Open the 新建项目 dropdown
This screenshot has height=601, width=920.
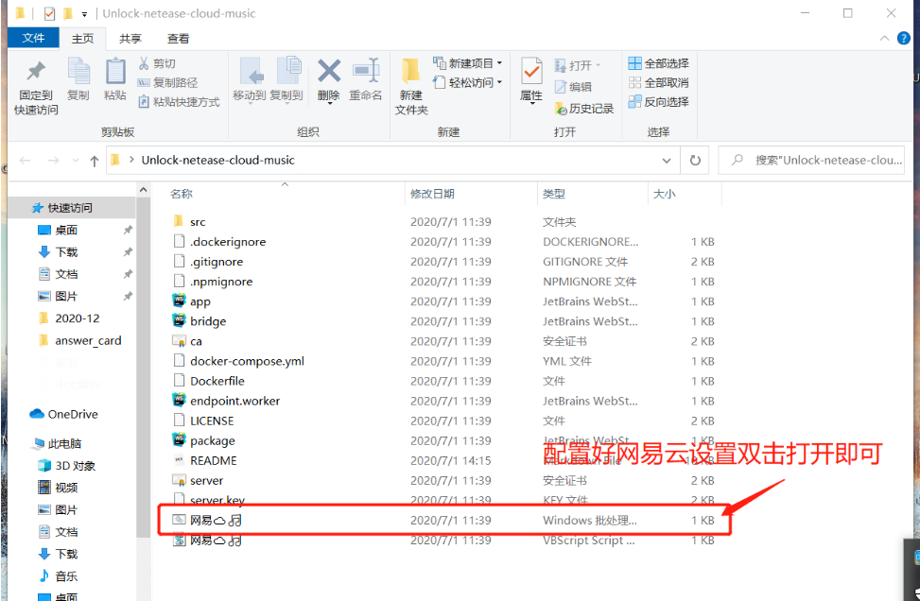point(468,63)
